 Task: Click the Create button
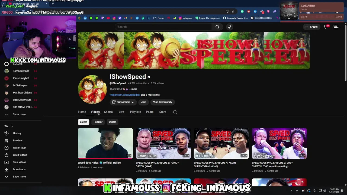pyautogui.click(x=311, y=27)
